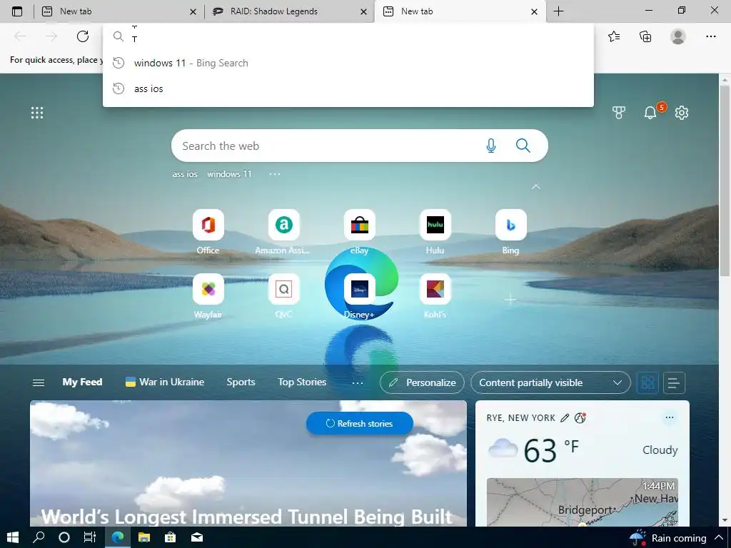Expand Content partially visible dropdown
Viewport: 731px width, 548px height.
tap(550, 382)
